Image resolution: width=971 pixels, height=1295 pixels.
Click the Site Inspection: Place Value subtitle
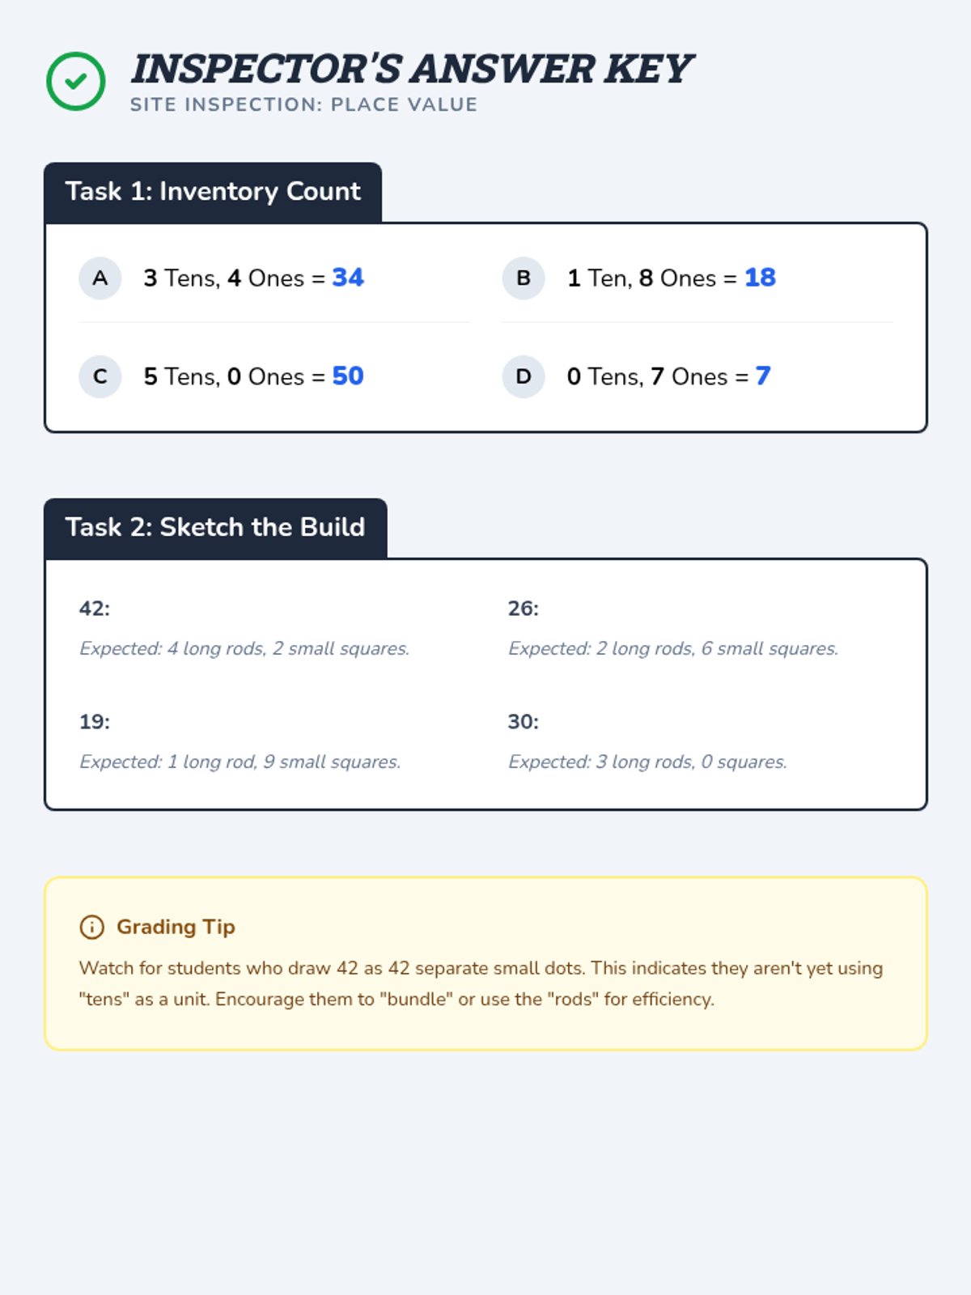click(303, 105)
